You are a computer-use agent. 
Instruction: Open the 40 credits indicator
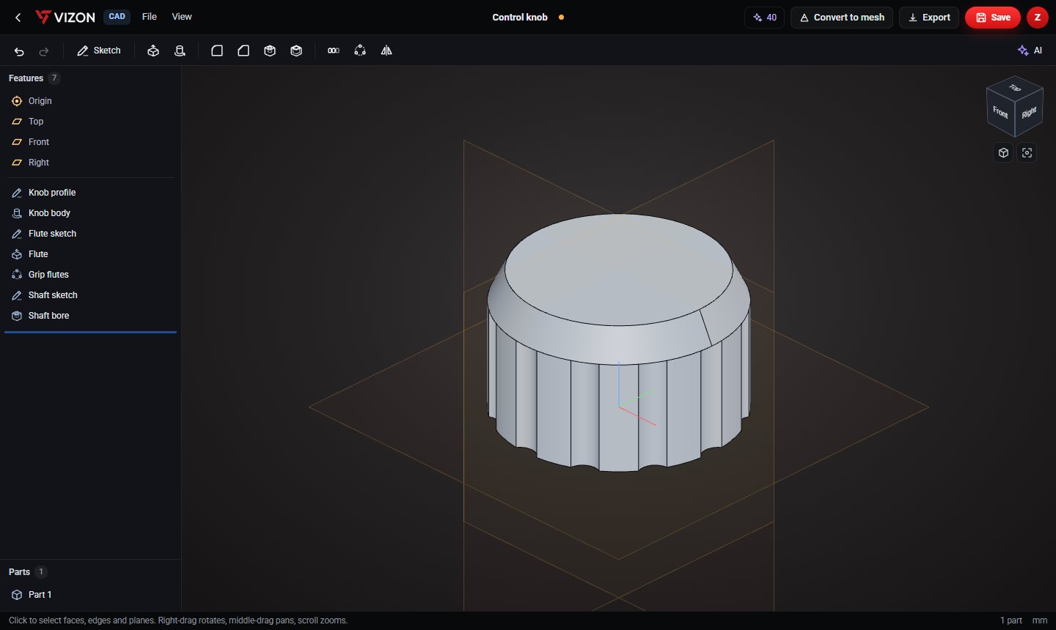click(764, 18)
